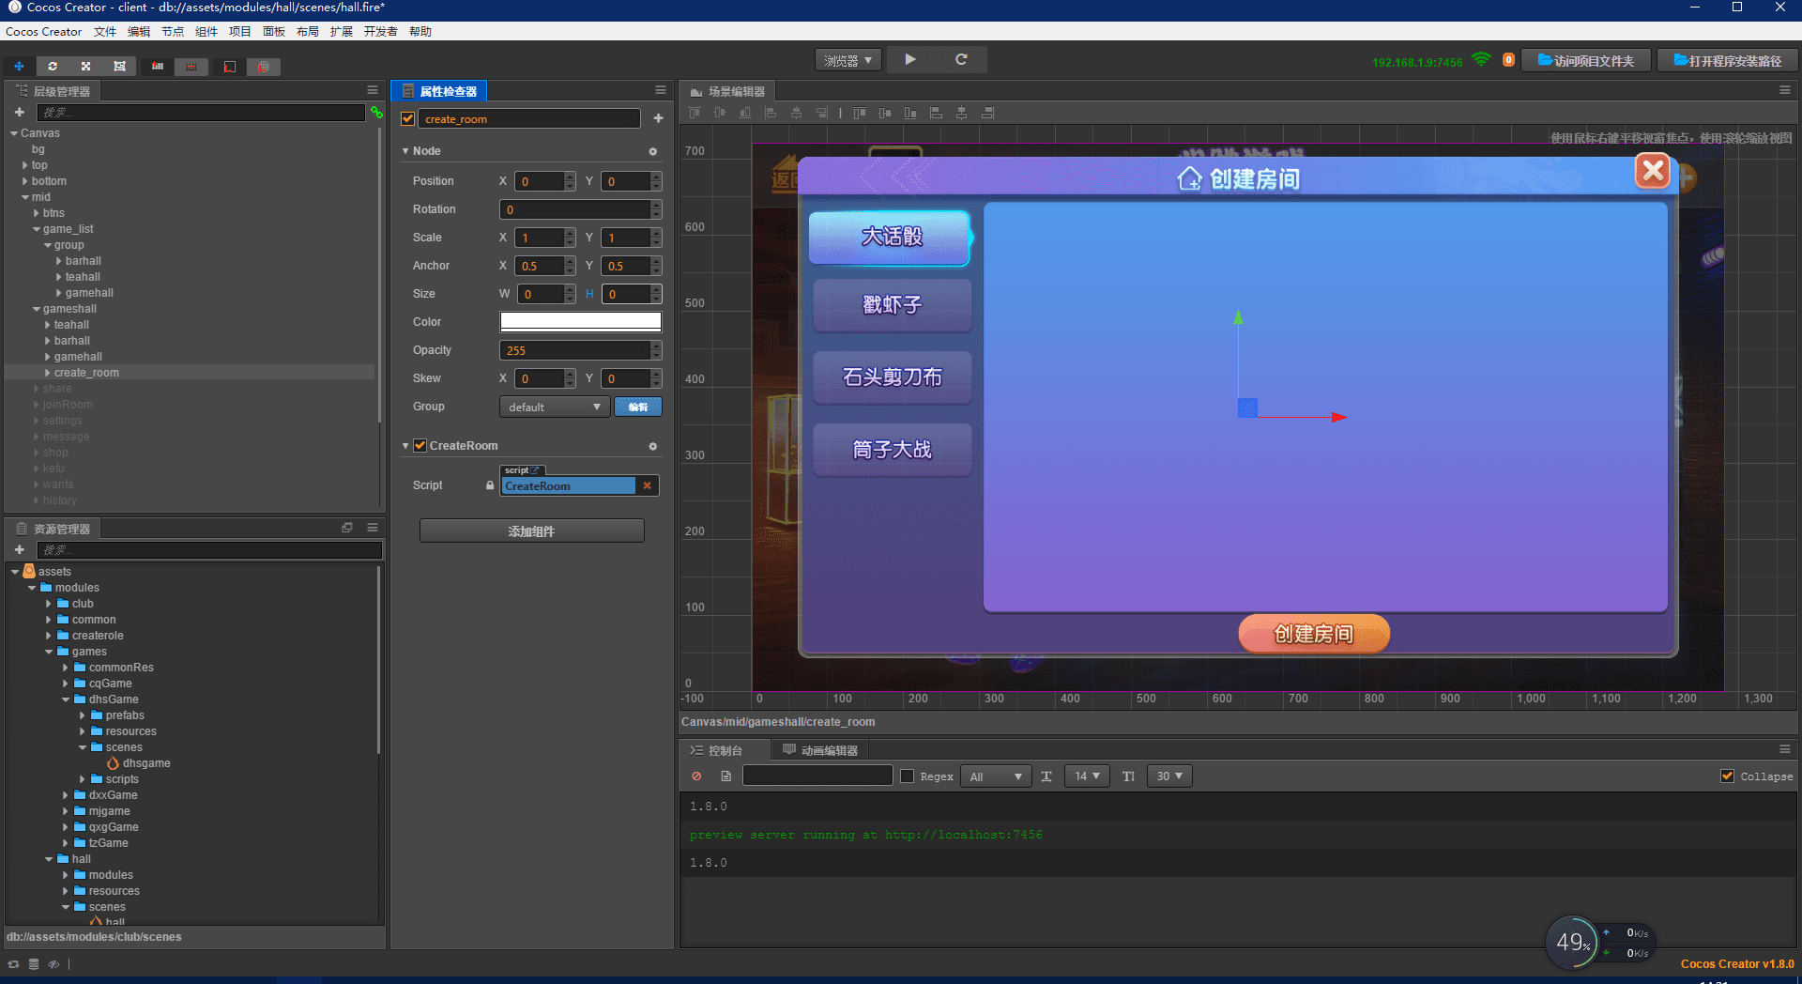
Task: Open the console log level All dropdown
Action: [996, 776]
